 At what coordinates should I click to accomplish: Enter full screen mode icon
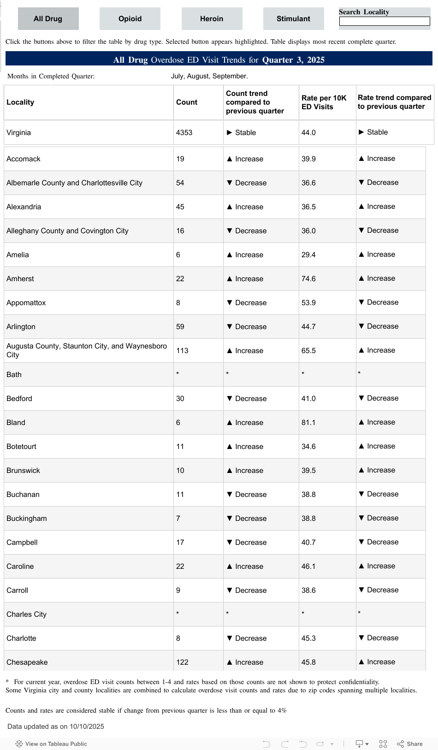[x=383, y=744]
